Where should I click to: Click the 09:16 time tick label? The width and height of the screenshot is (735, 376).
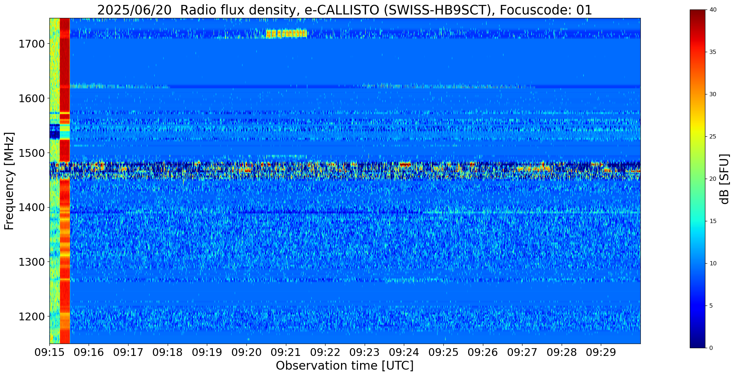89,352
